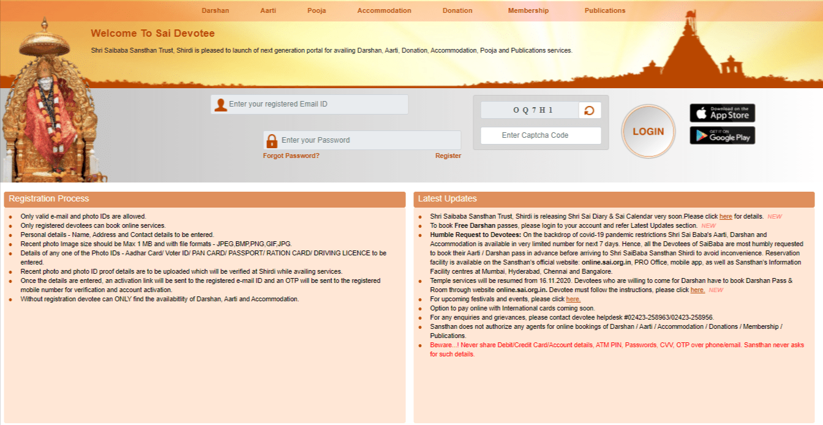823x425 pixels.
Task: Open the Aarti menu
Action: tap(268, 10)
